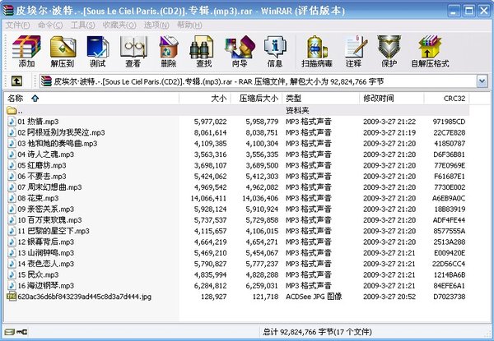Click the 解压到 (Extract to) toolbar icon
Viewport: 494px width, 341px height.
click(x=63, y=51)
